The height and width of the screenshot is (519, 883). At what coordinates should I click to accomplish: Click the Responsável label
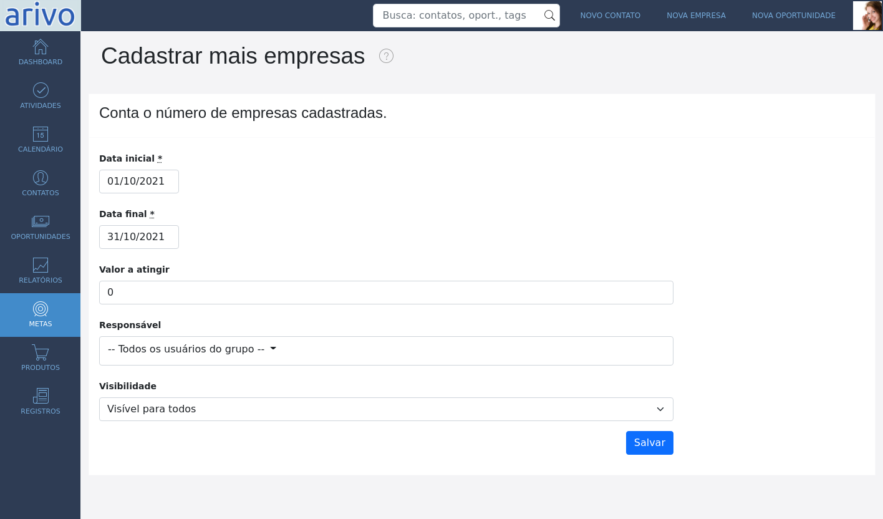pos(130,325)
